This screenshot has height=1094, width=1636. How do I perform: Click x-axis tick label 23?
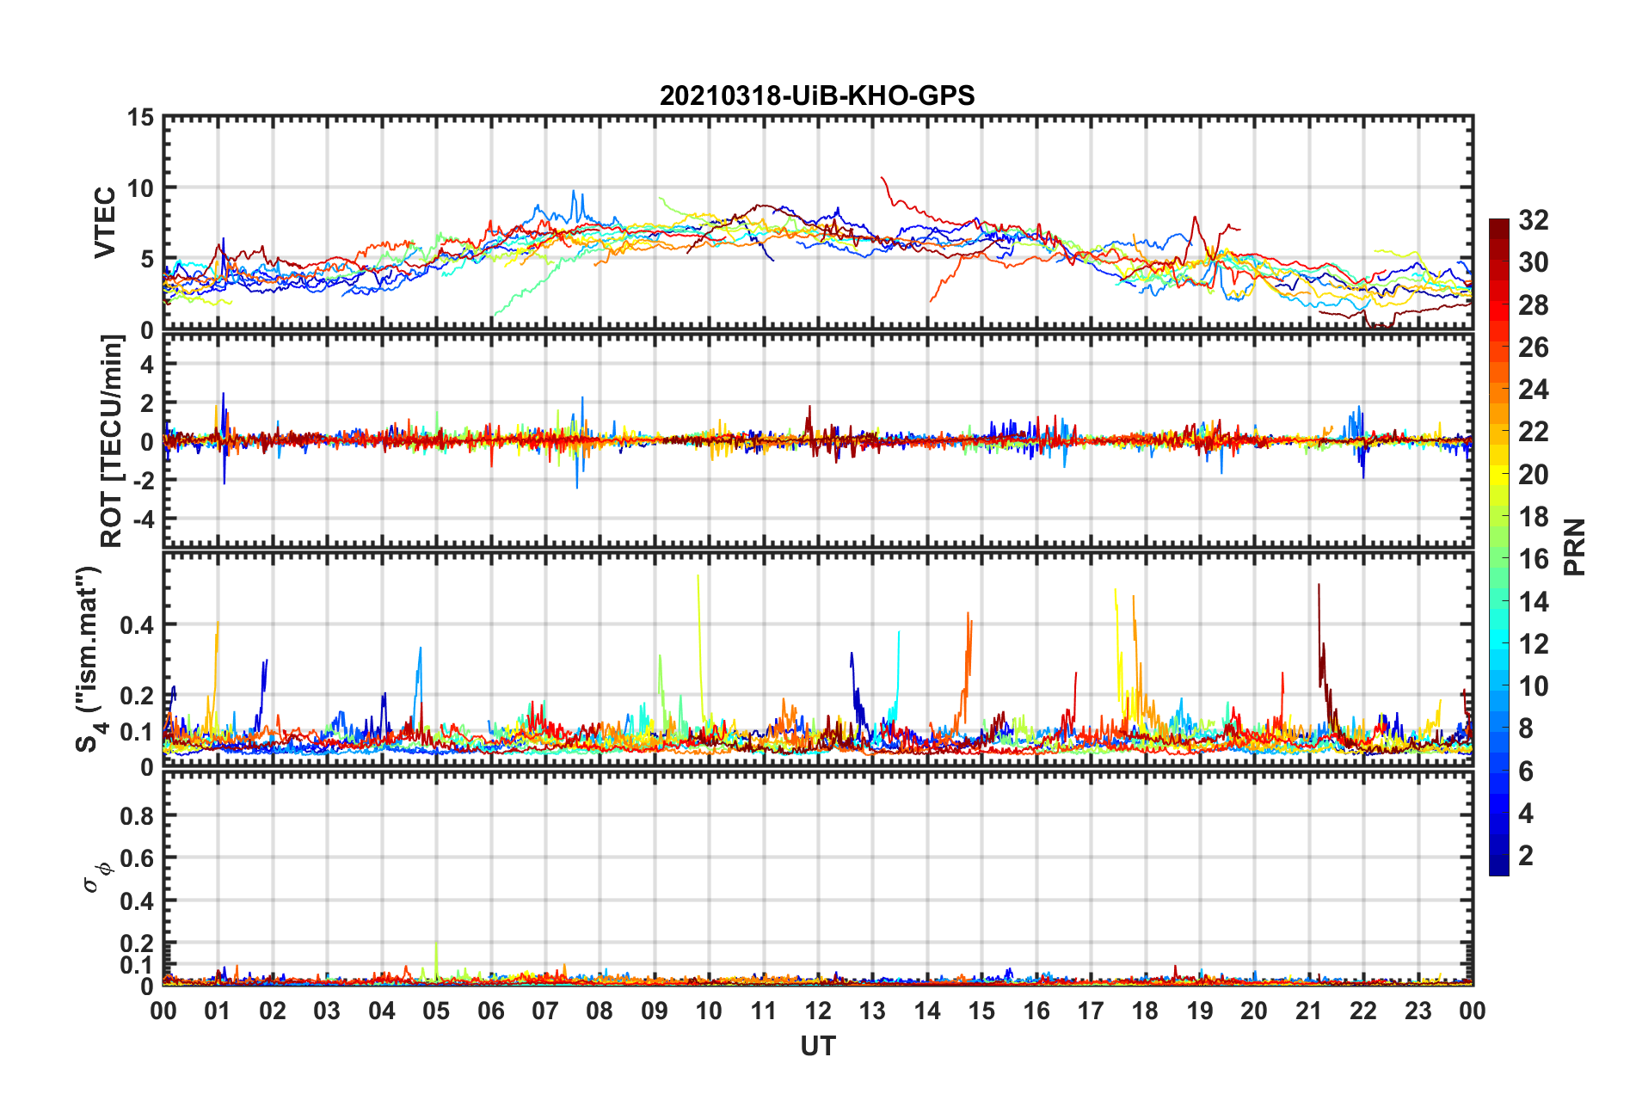click(1418, 1011)
